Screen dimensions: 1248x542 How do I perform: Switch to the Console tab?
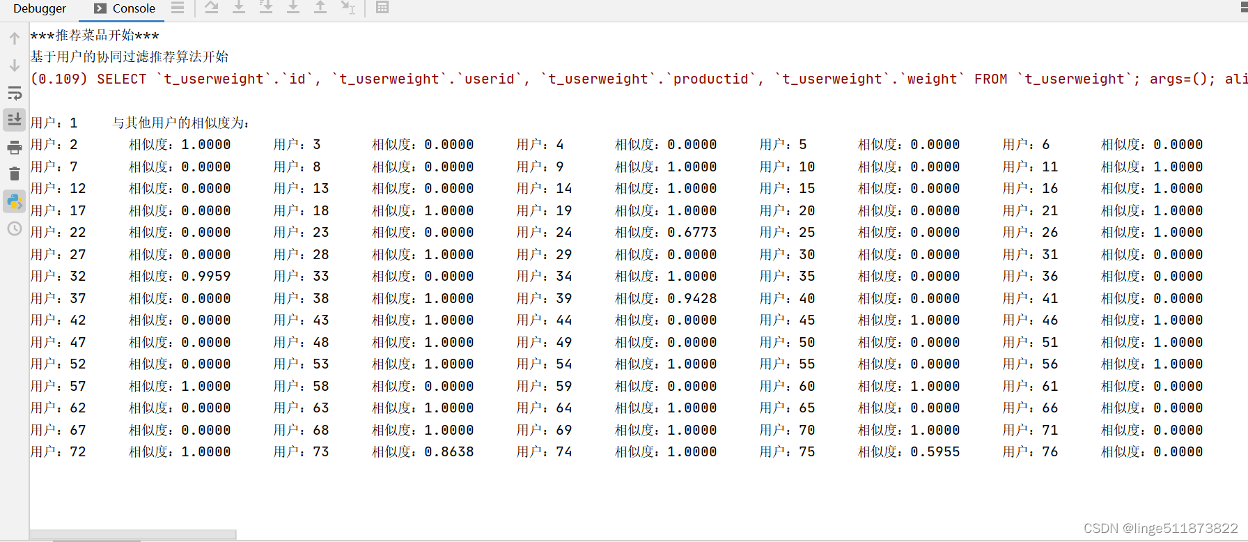125,8
